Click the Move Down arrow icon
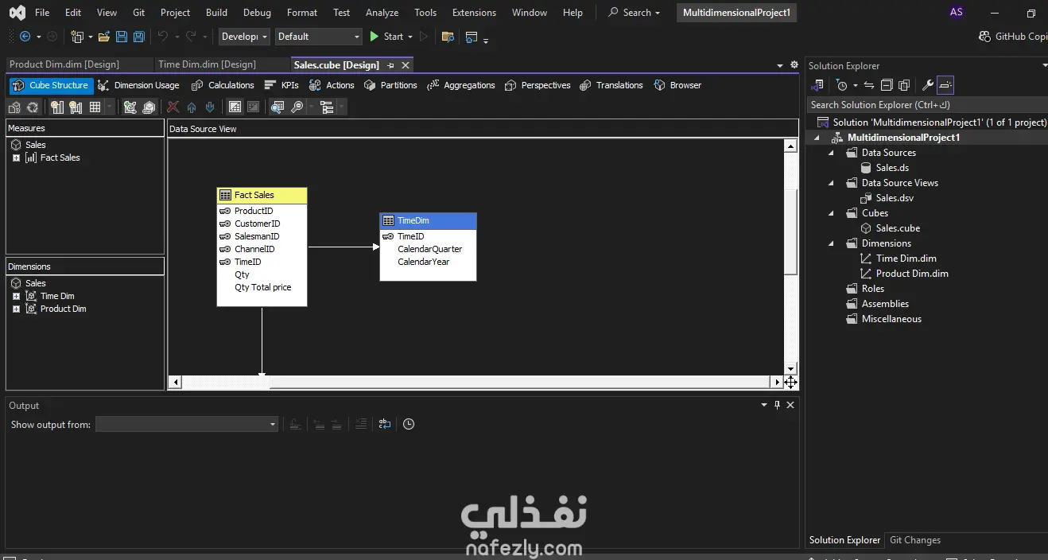 pyautogui.click(x=210, y=107)
